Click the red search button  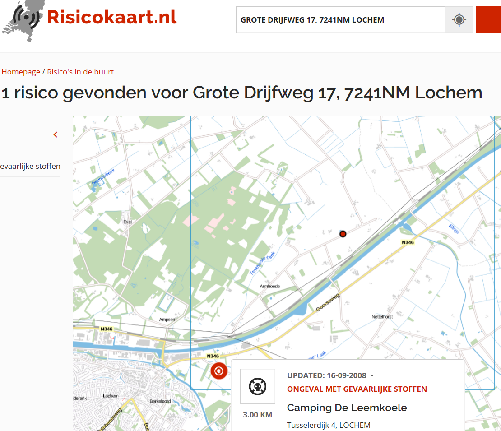[488, 20]
